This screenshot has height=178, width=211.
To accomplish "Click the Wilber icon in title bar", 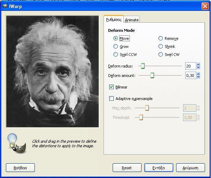I will pyautogui.click(x=5, y=6).
